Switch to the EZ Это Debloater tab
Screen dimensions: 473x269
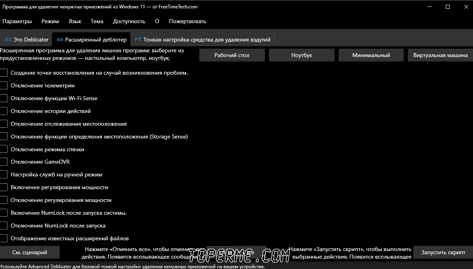click(x=26, y=40)
